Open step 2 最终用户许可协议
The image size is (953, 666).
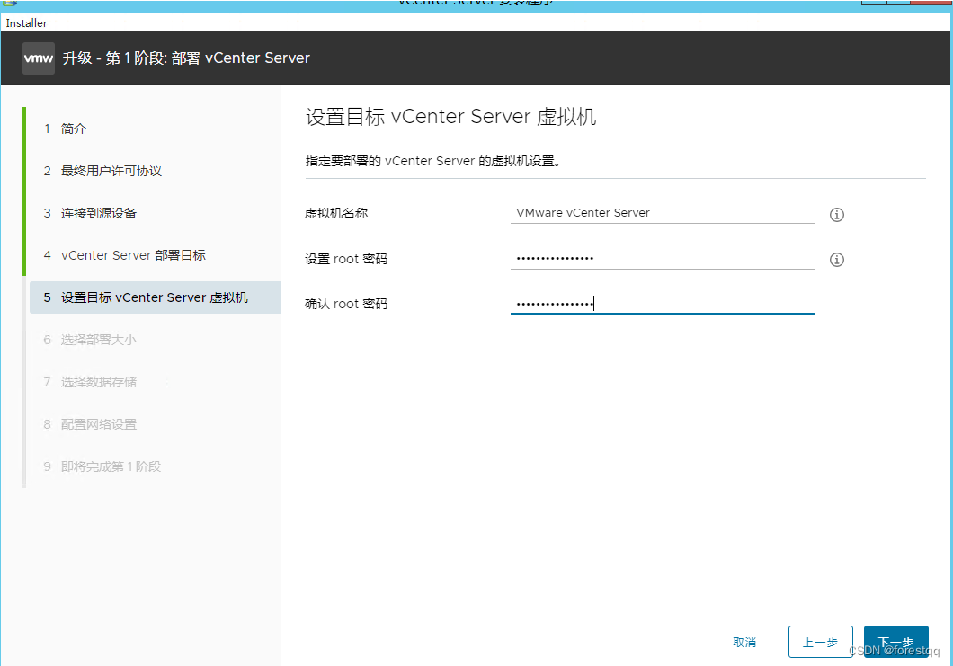[x=102, y=171]
